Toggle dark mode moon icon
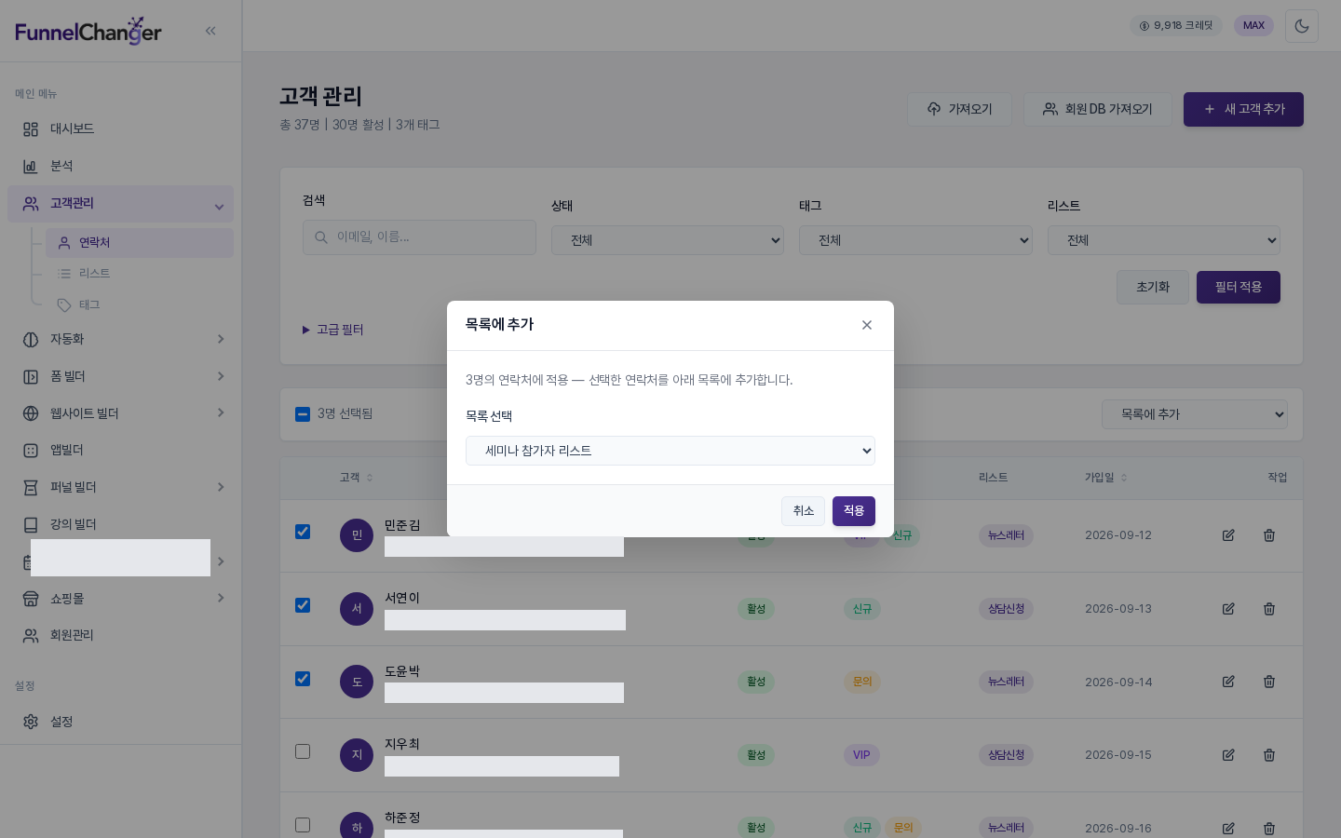The image size is (1341, 838). [1302, 26]
